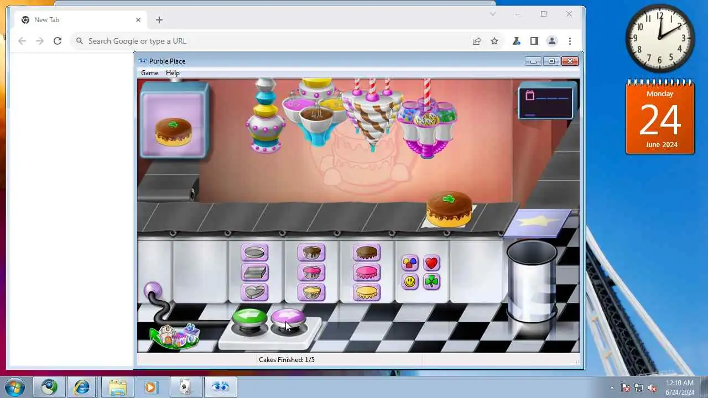
Task: Share this page from Chrome toolbar
Action: pyautogui.click(x=477, y=41)
